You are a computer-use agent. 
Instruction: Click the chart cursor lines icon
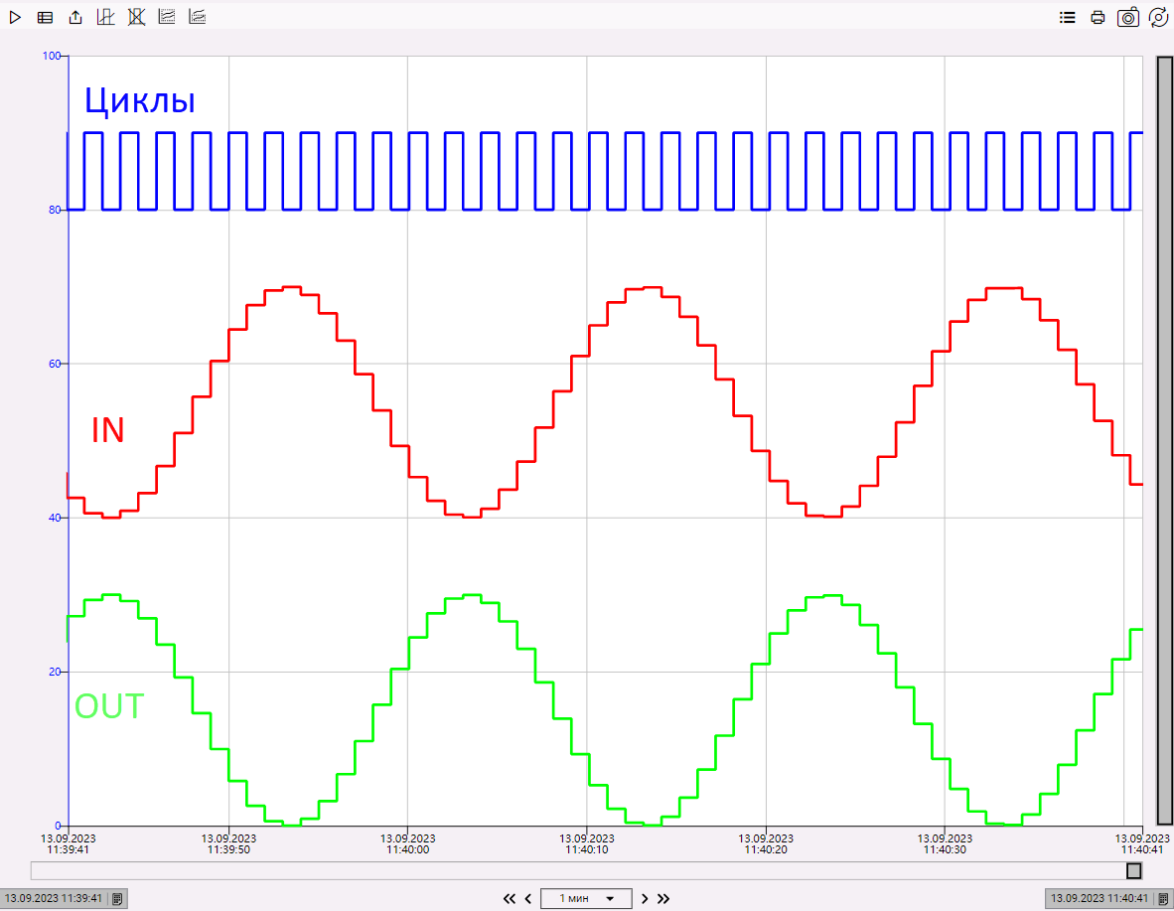(x=106, y=17)
